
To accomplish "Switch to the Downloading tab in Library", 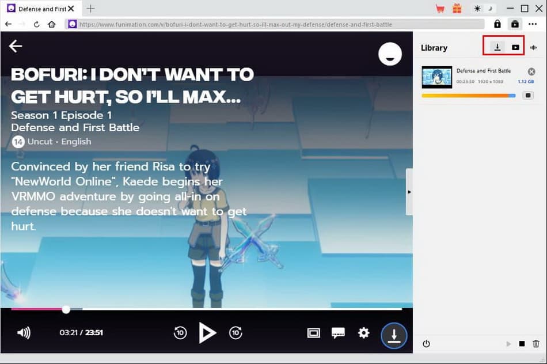I will click(497, 48).
